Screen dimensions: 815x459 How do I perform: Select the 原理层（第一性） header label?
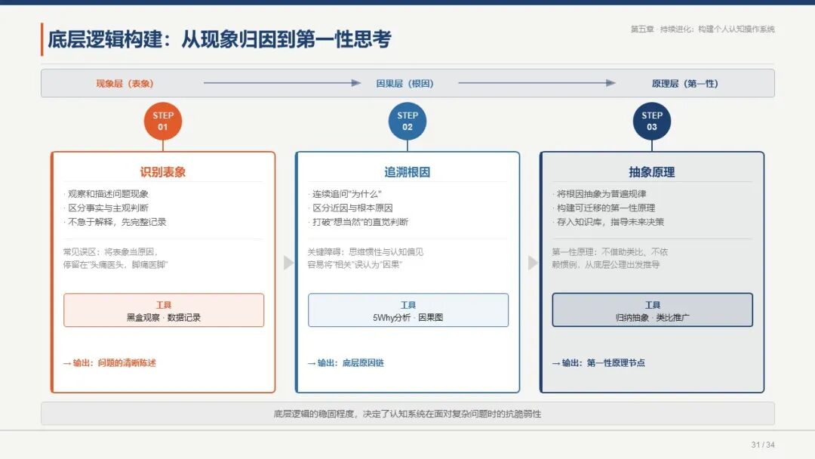[685, 83]
